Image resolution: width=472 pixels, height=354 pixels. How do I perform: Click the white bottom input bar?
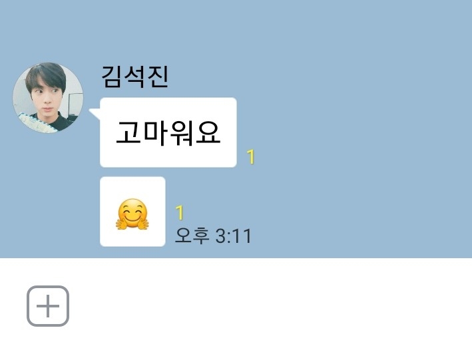coord(236,306)
